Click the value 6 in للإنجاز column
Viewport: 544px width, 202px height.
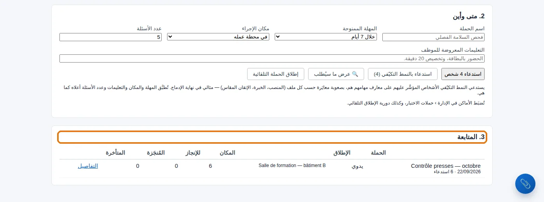[210, 166]
